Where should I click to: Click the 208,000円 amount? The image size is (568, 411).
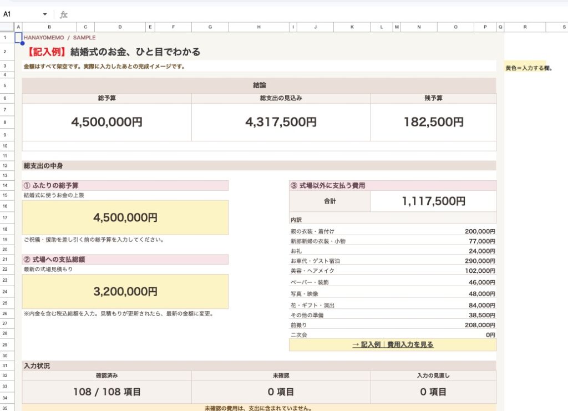point(480,325)
